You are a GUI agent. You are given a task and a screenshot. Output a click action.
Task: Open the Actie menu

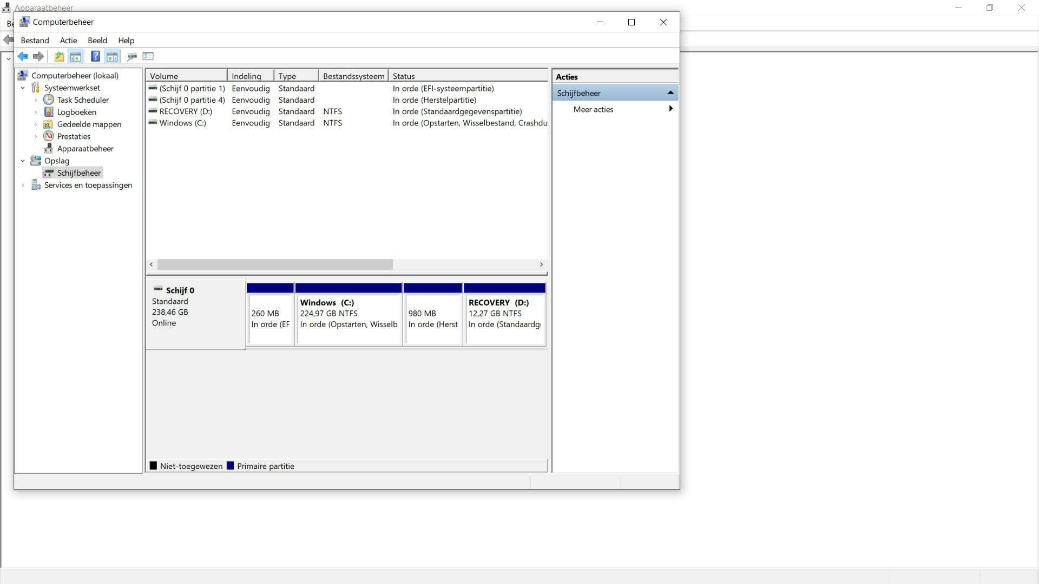(x=68, y=41)
